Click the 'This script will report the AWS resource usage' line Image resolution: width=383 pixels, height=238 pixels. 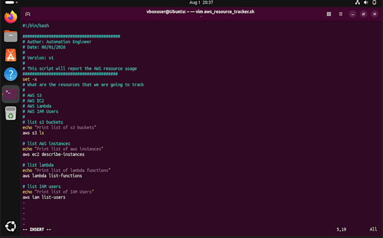82,69
